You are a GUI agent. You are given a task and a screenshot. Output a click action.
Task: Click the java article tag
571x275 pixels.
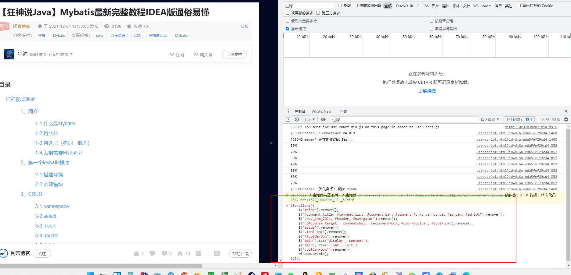pyautogui.click(x=99, y=36)
